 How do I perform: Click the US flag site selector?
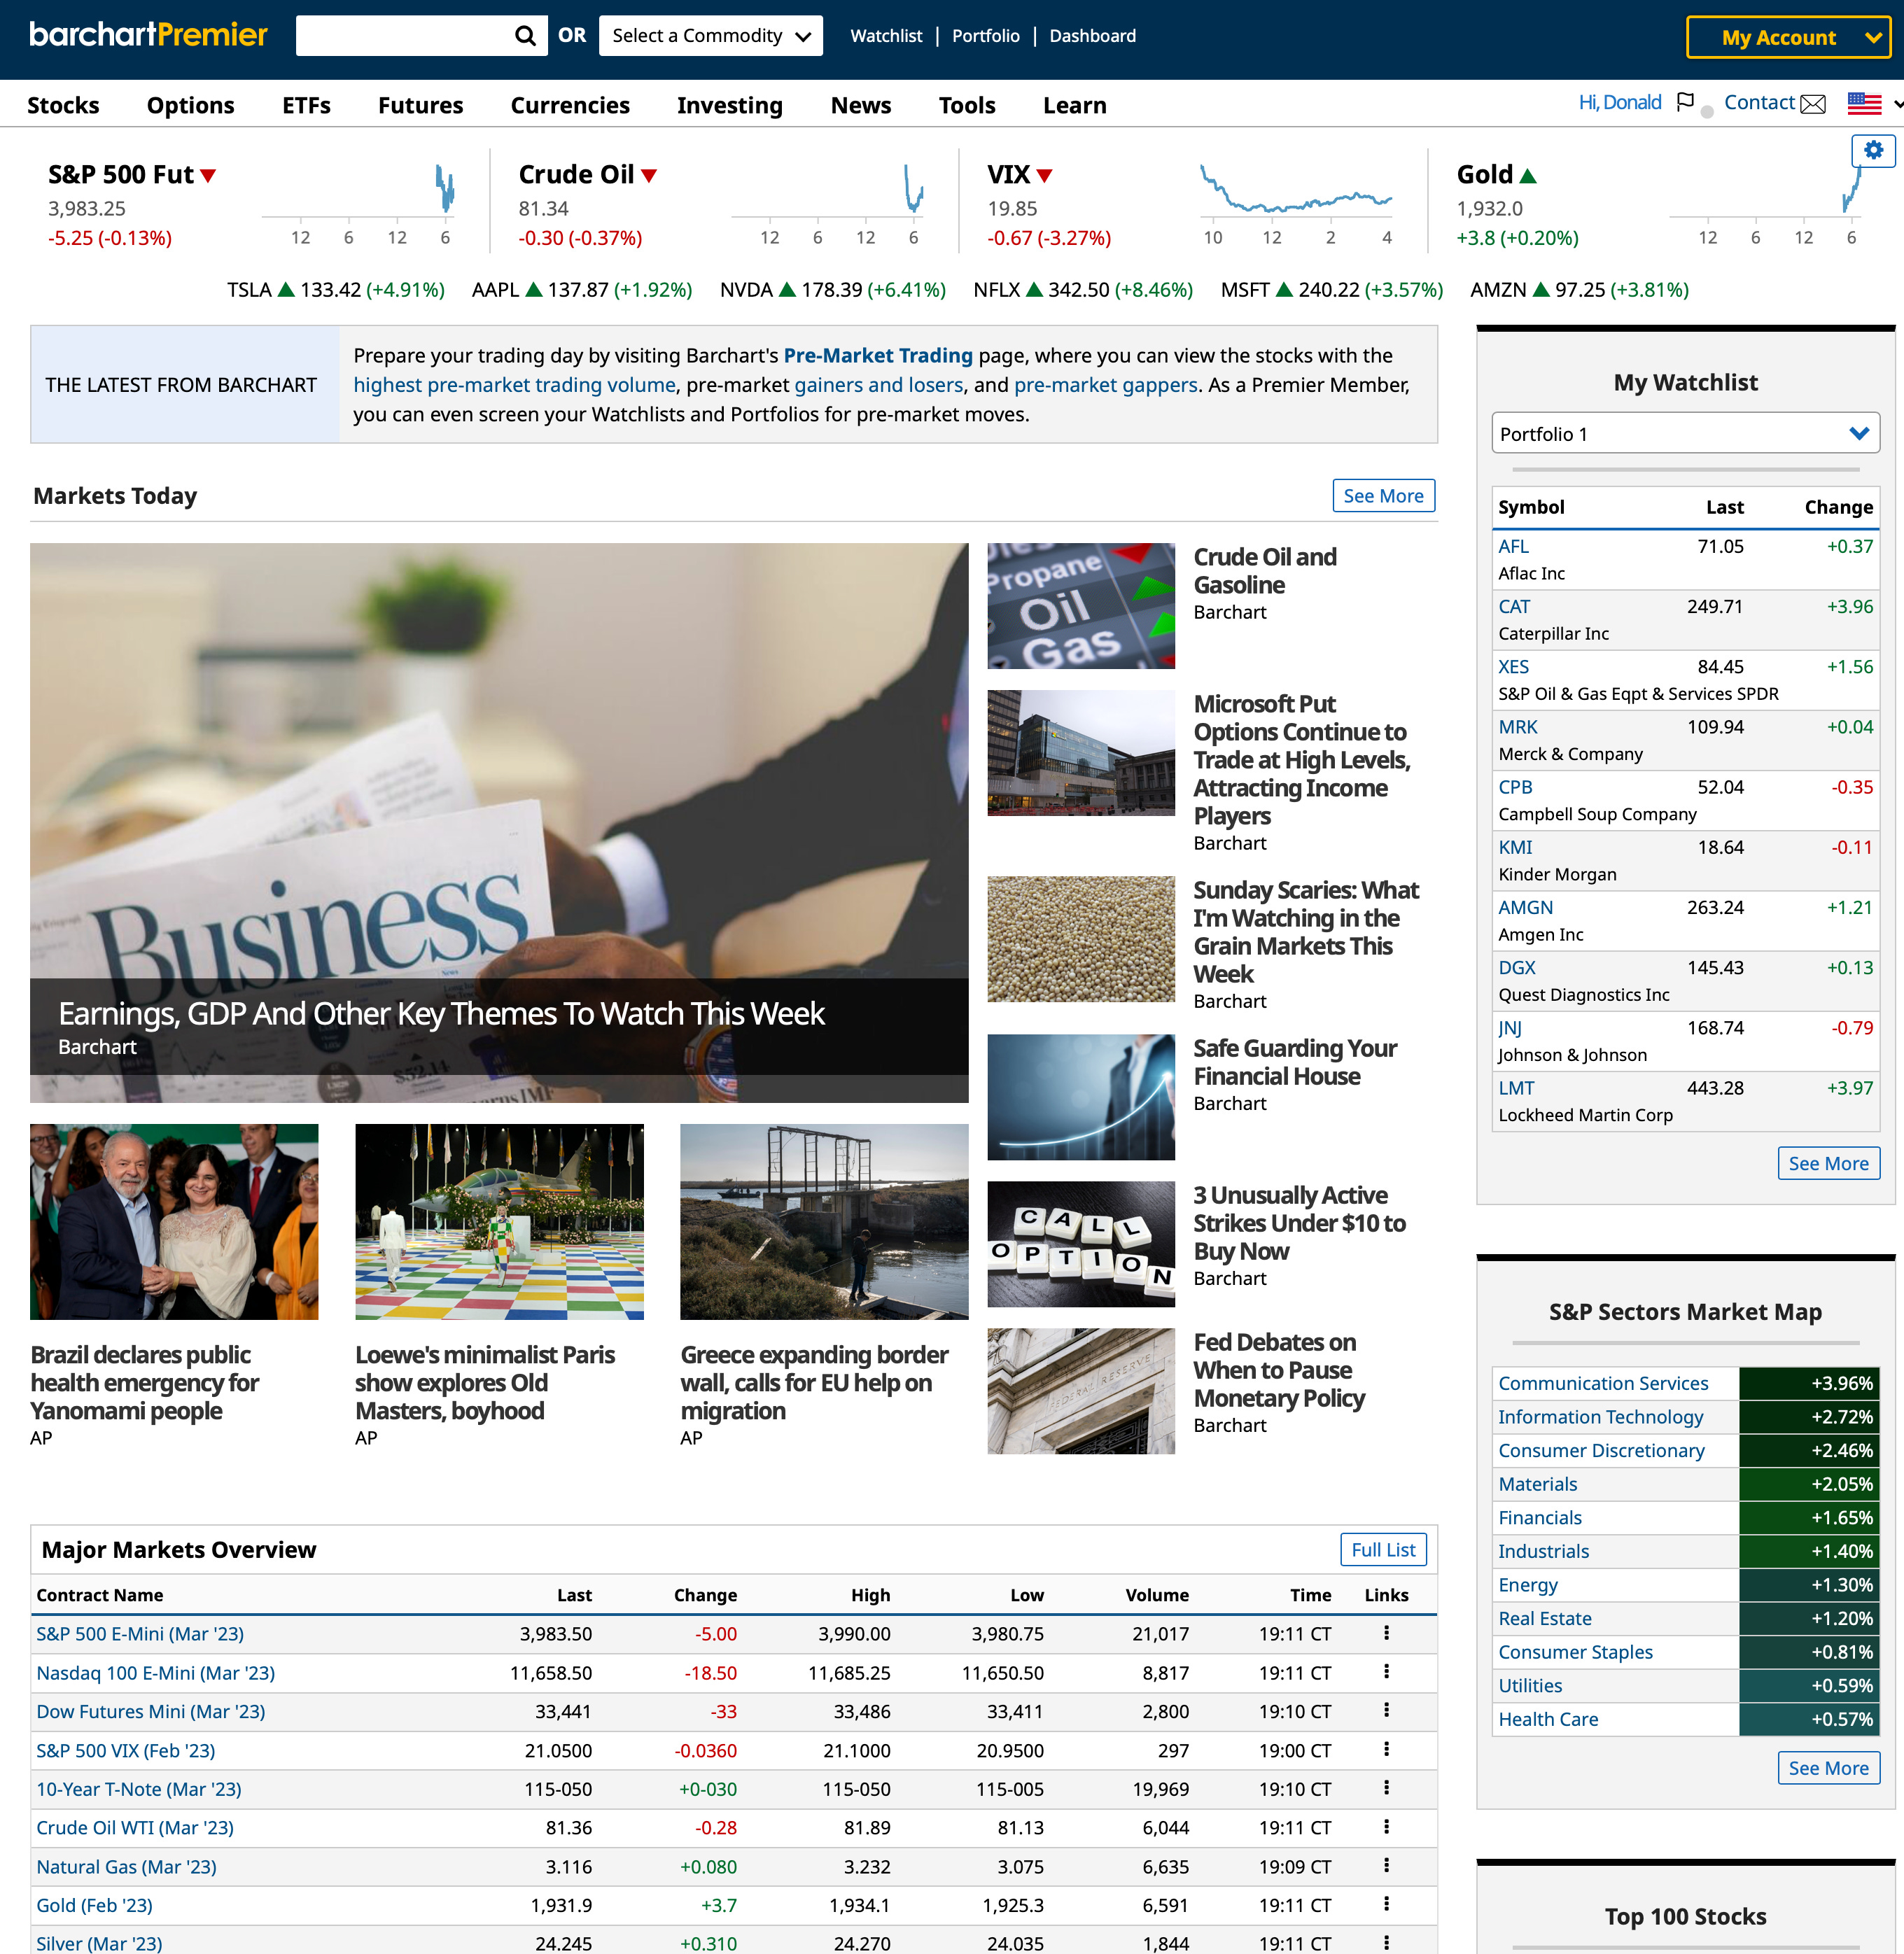pos(1864,104)
